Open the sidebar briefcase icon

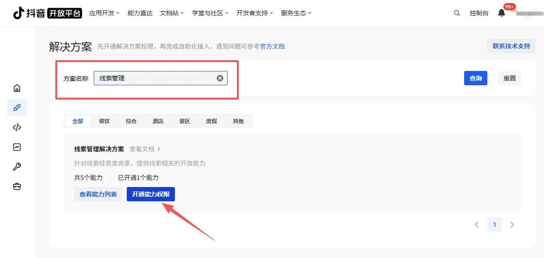pyautogui.click(x=17, y=186)
